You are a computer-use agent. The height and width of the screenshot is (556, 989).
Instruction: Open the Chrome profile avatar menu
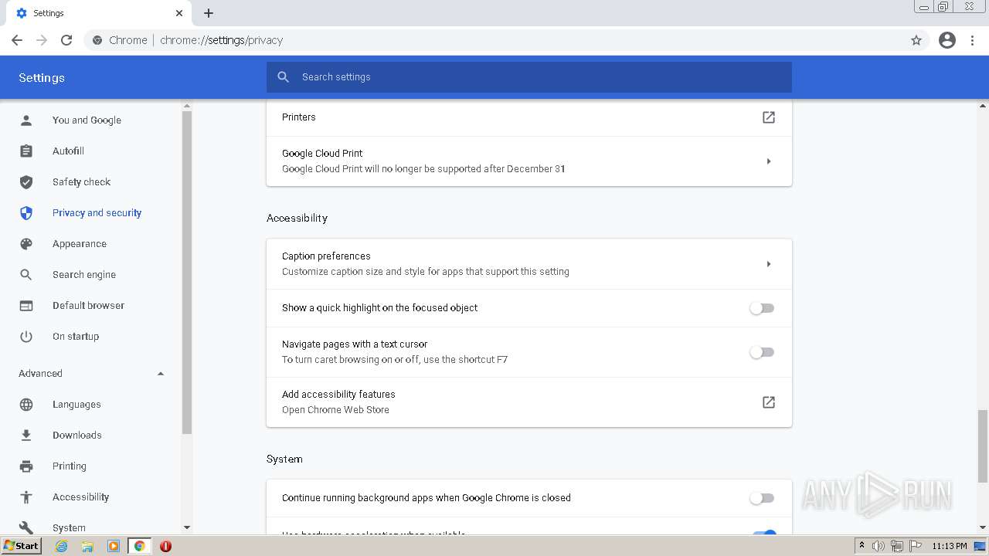tap(947, 40)
